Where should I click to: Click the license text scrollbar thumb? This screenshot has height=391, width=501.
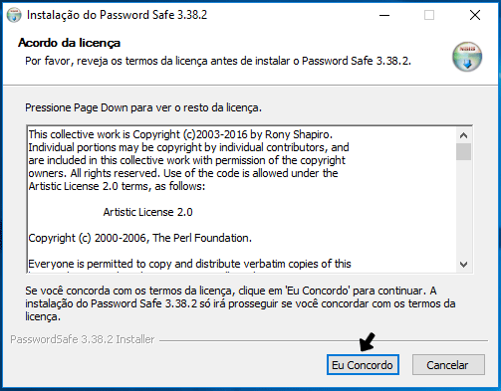tap(463, 151)
